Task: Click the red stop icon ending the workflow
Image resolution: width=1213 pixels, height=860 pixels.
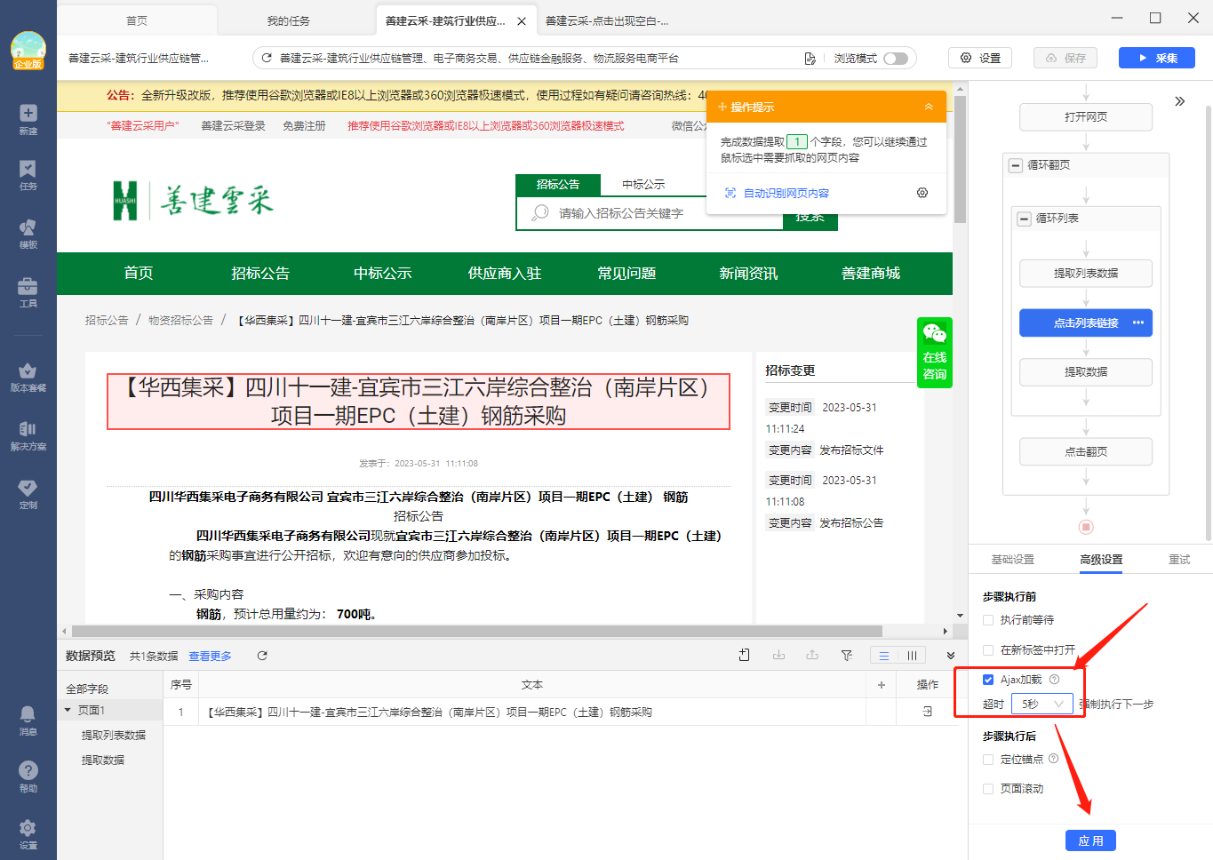Action: point(1086,527)
